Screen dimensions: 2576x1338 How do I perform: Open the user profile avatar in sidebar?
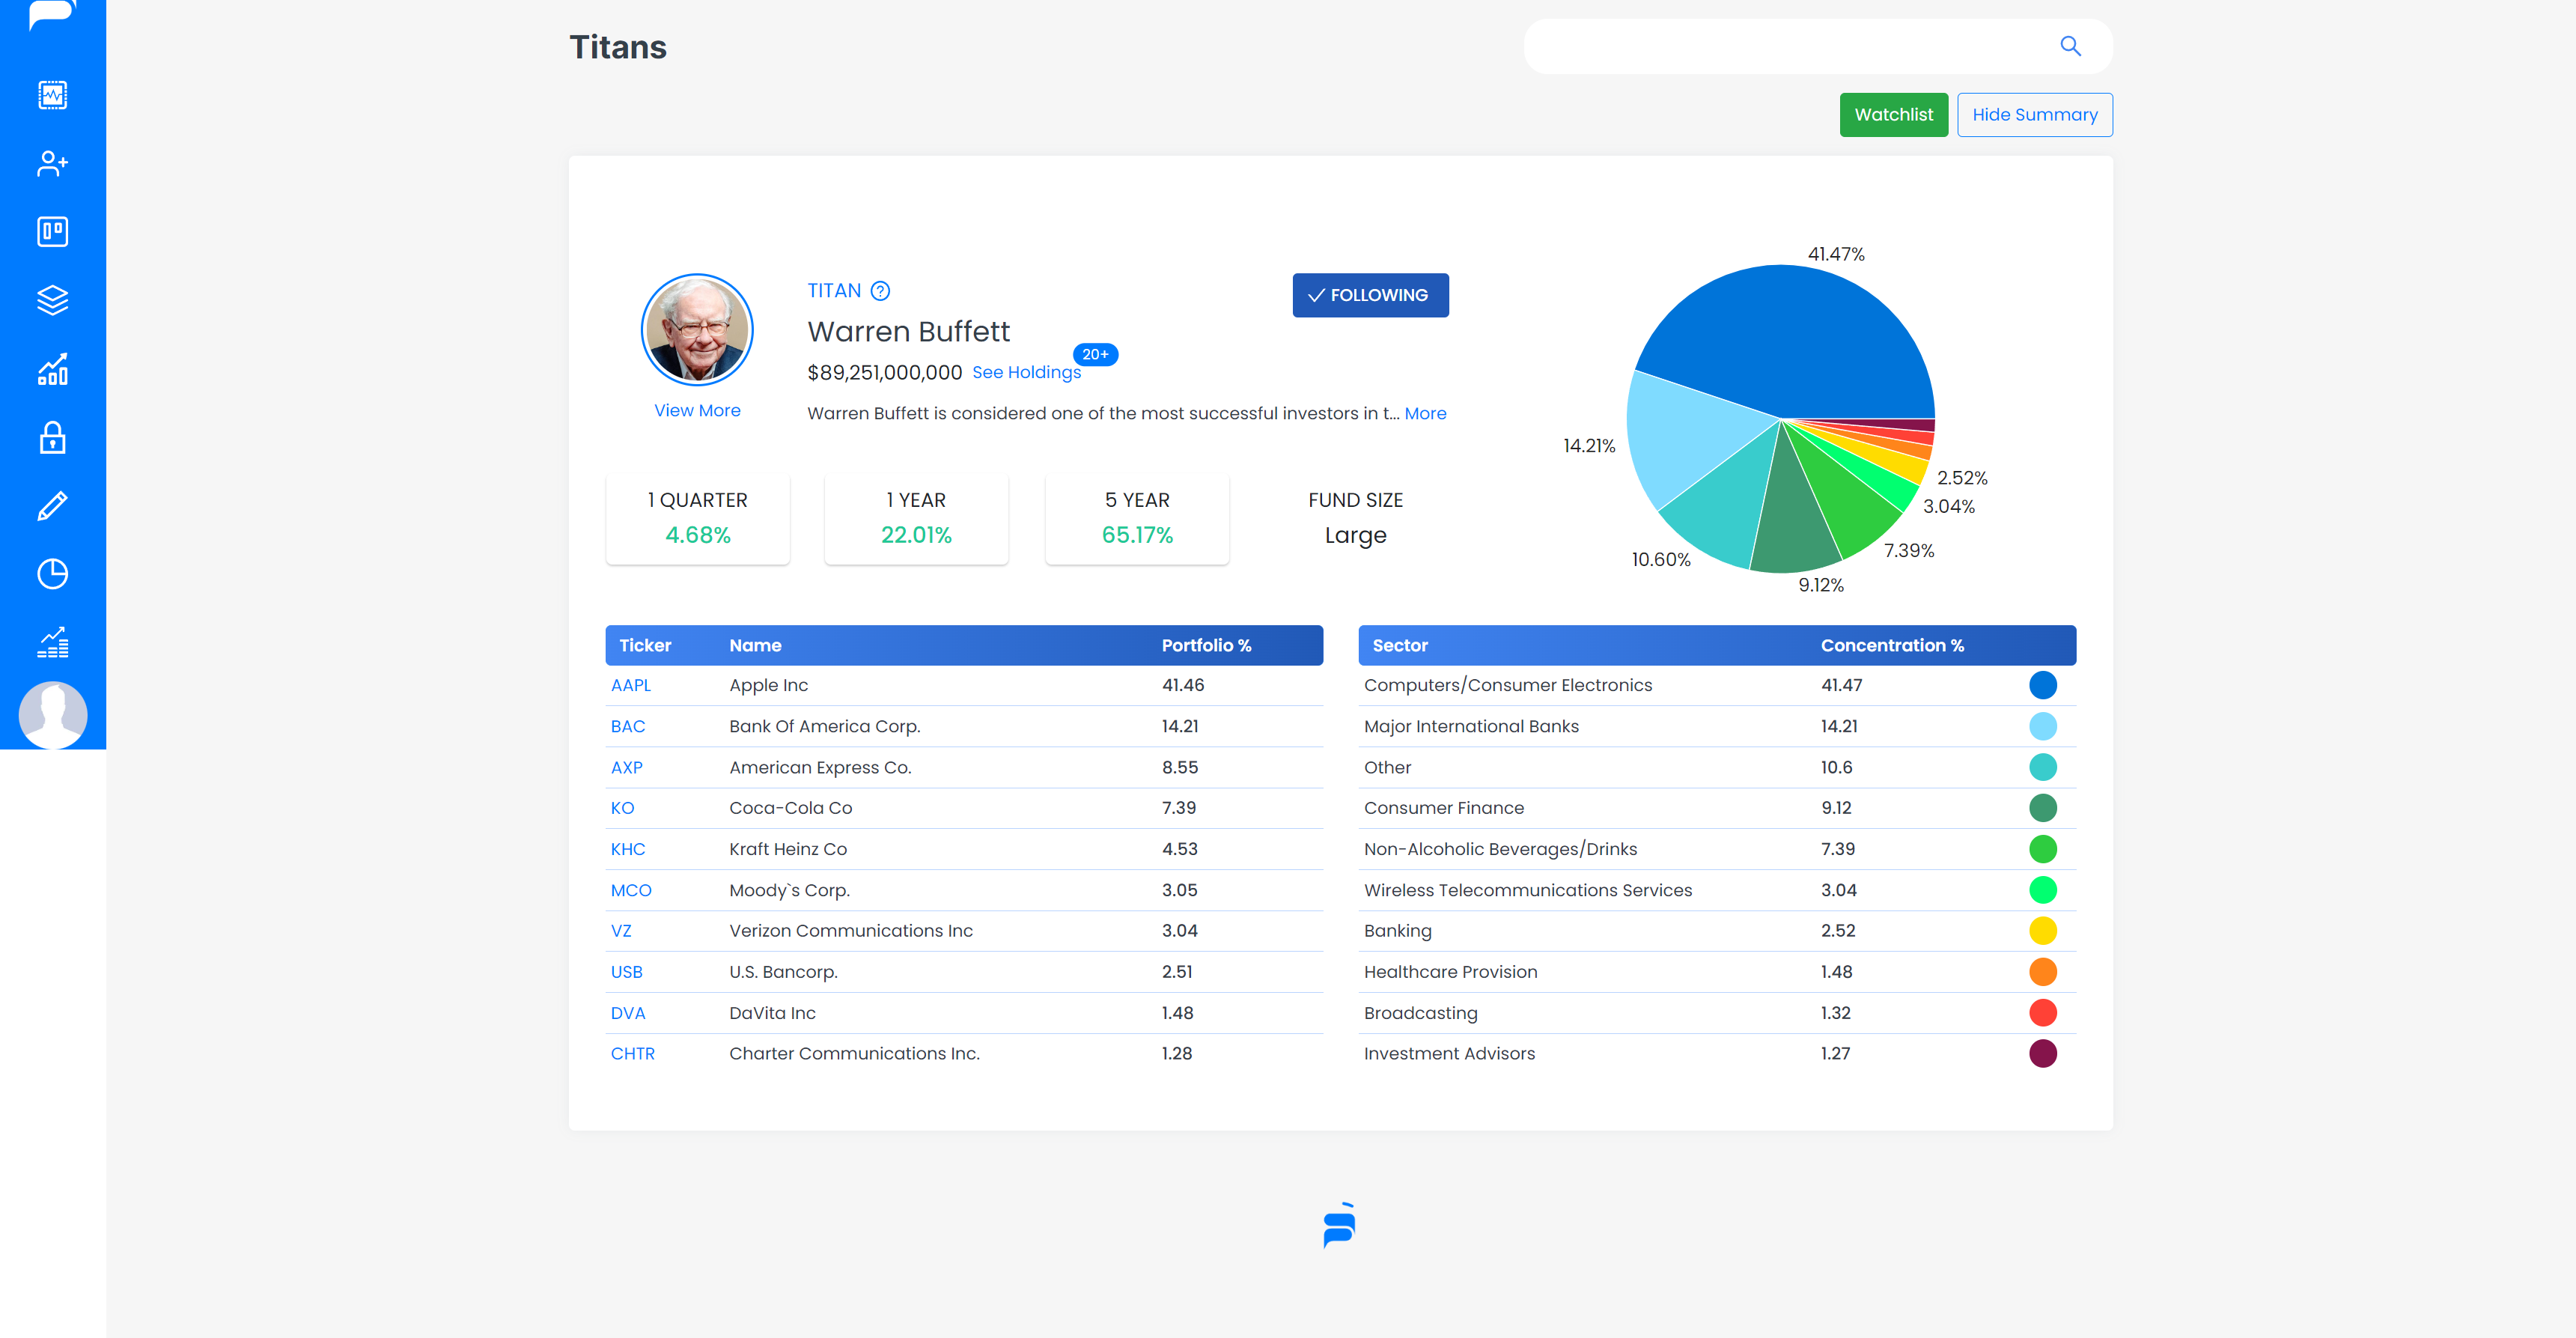tap(52, 715)
